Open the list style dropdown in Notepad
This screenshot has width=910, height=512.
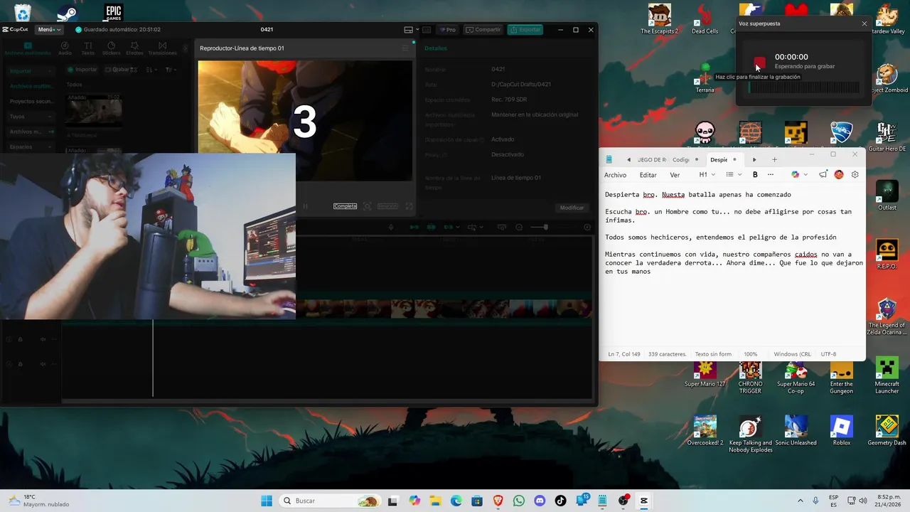point(734,174)
